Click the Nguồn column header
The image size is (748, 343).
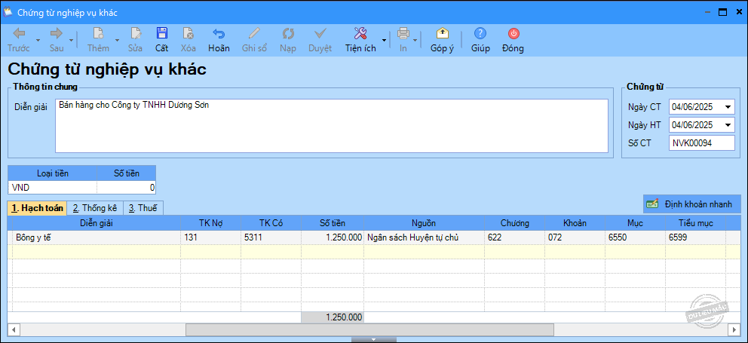[424, 223]
